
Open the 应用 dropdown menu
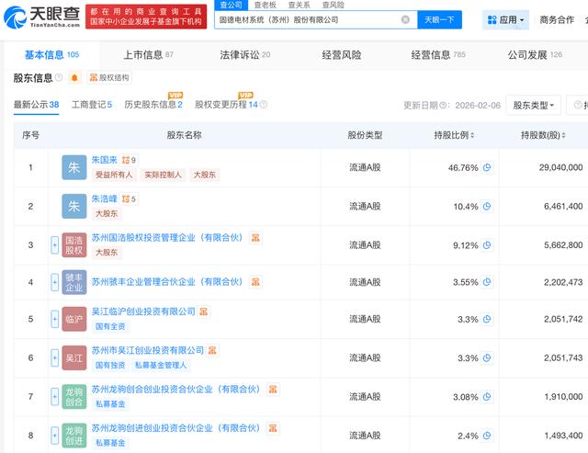(x=512, y=19)
